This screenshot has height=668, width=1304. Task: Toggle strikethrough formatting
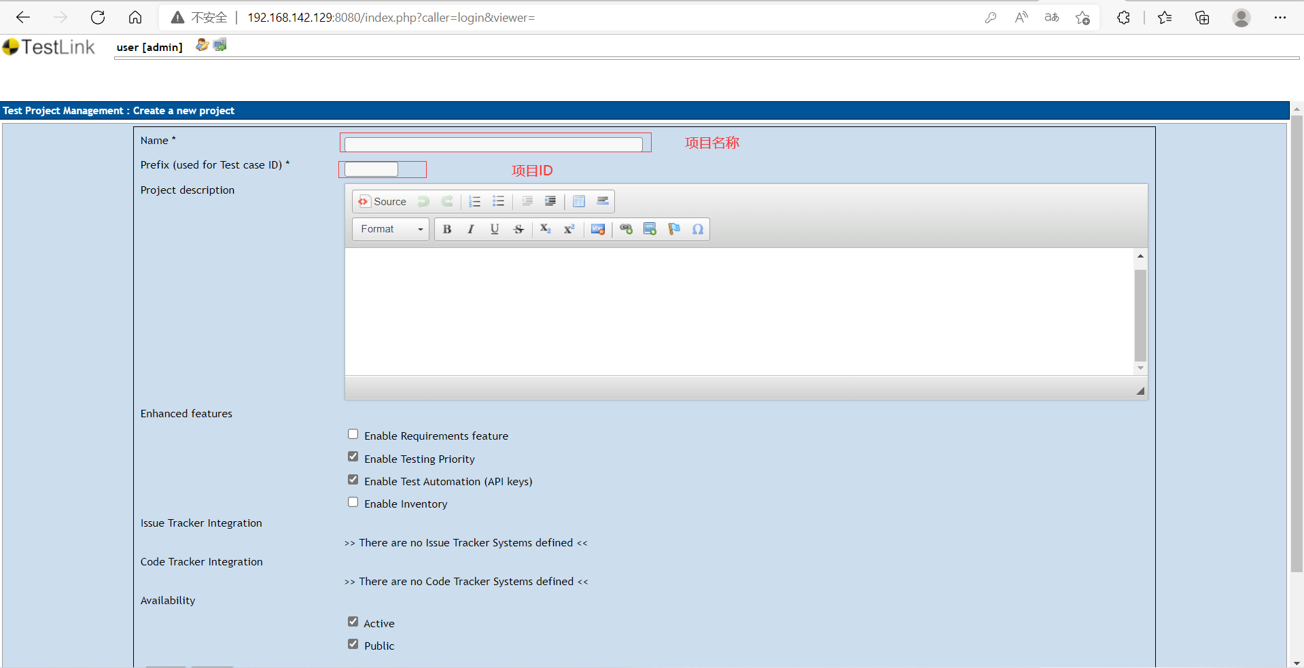518,229
